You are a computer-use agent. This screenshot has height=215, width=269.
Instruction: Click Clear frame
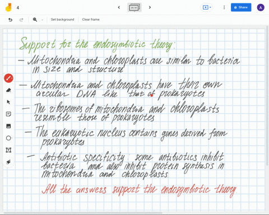(x=91, y=20)
